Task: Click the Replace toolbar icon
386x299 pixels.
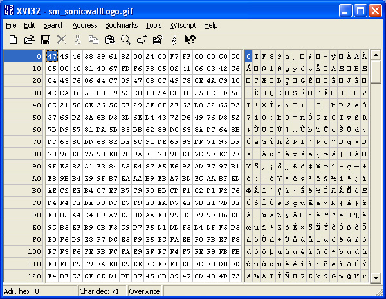Action: [x=142, y=40]
